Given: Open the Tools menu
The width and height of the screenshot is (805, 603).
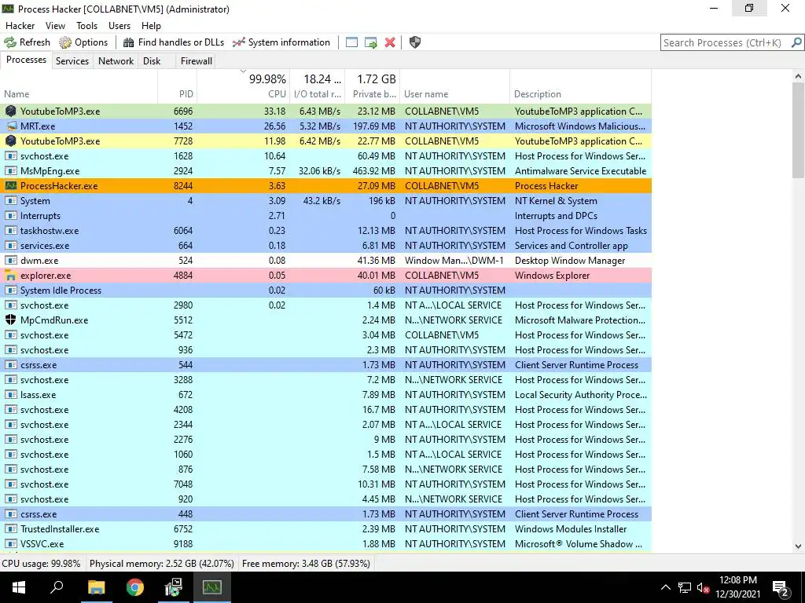Looking at the screenshot, I should pyautogui.click(x=86, y=26).
